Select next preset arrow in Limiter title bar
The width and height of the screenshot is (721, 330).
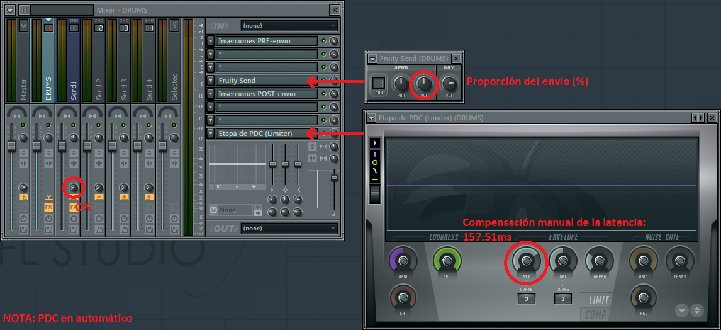[701, 118]
